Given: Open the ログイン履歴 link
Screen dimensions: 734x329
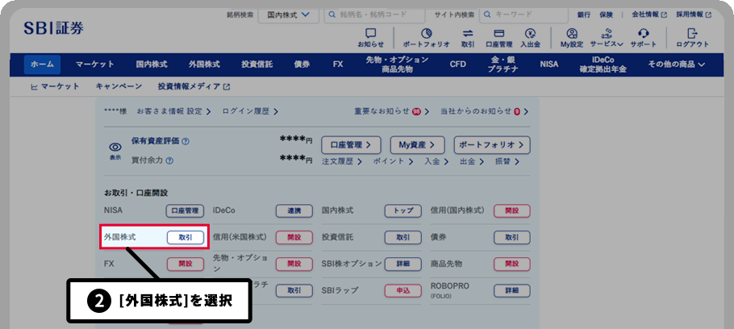Looking at the screenshot, I should click(x=250, y=111).
